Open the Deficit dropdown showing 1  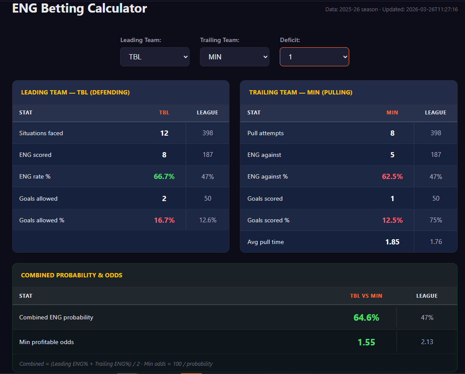pos(314,57)
